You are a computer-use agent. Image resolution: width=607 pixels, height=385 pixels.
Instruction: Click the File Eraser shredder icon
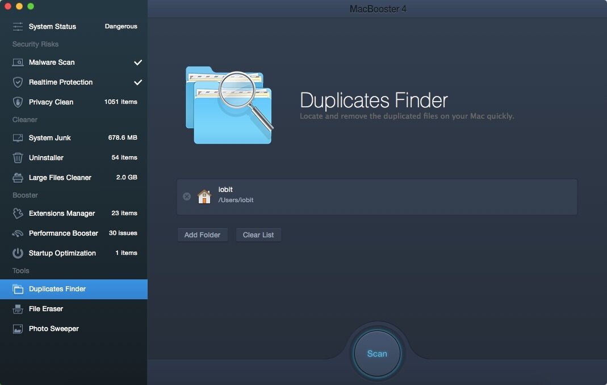(18, 309)
